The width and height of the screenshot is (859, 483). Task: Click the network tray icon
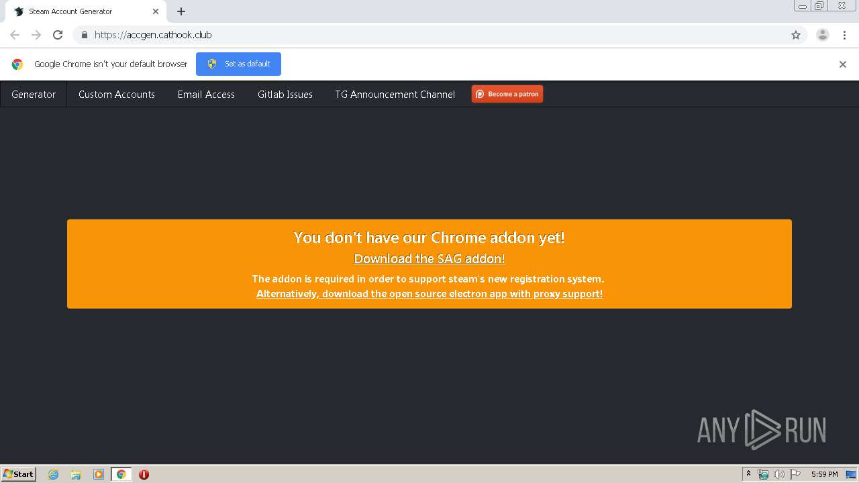(763, 474)
